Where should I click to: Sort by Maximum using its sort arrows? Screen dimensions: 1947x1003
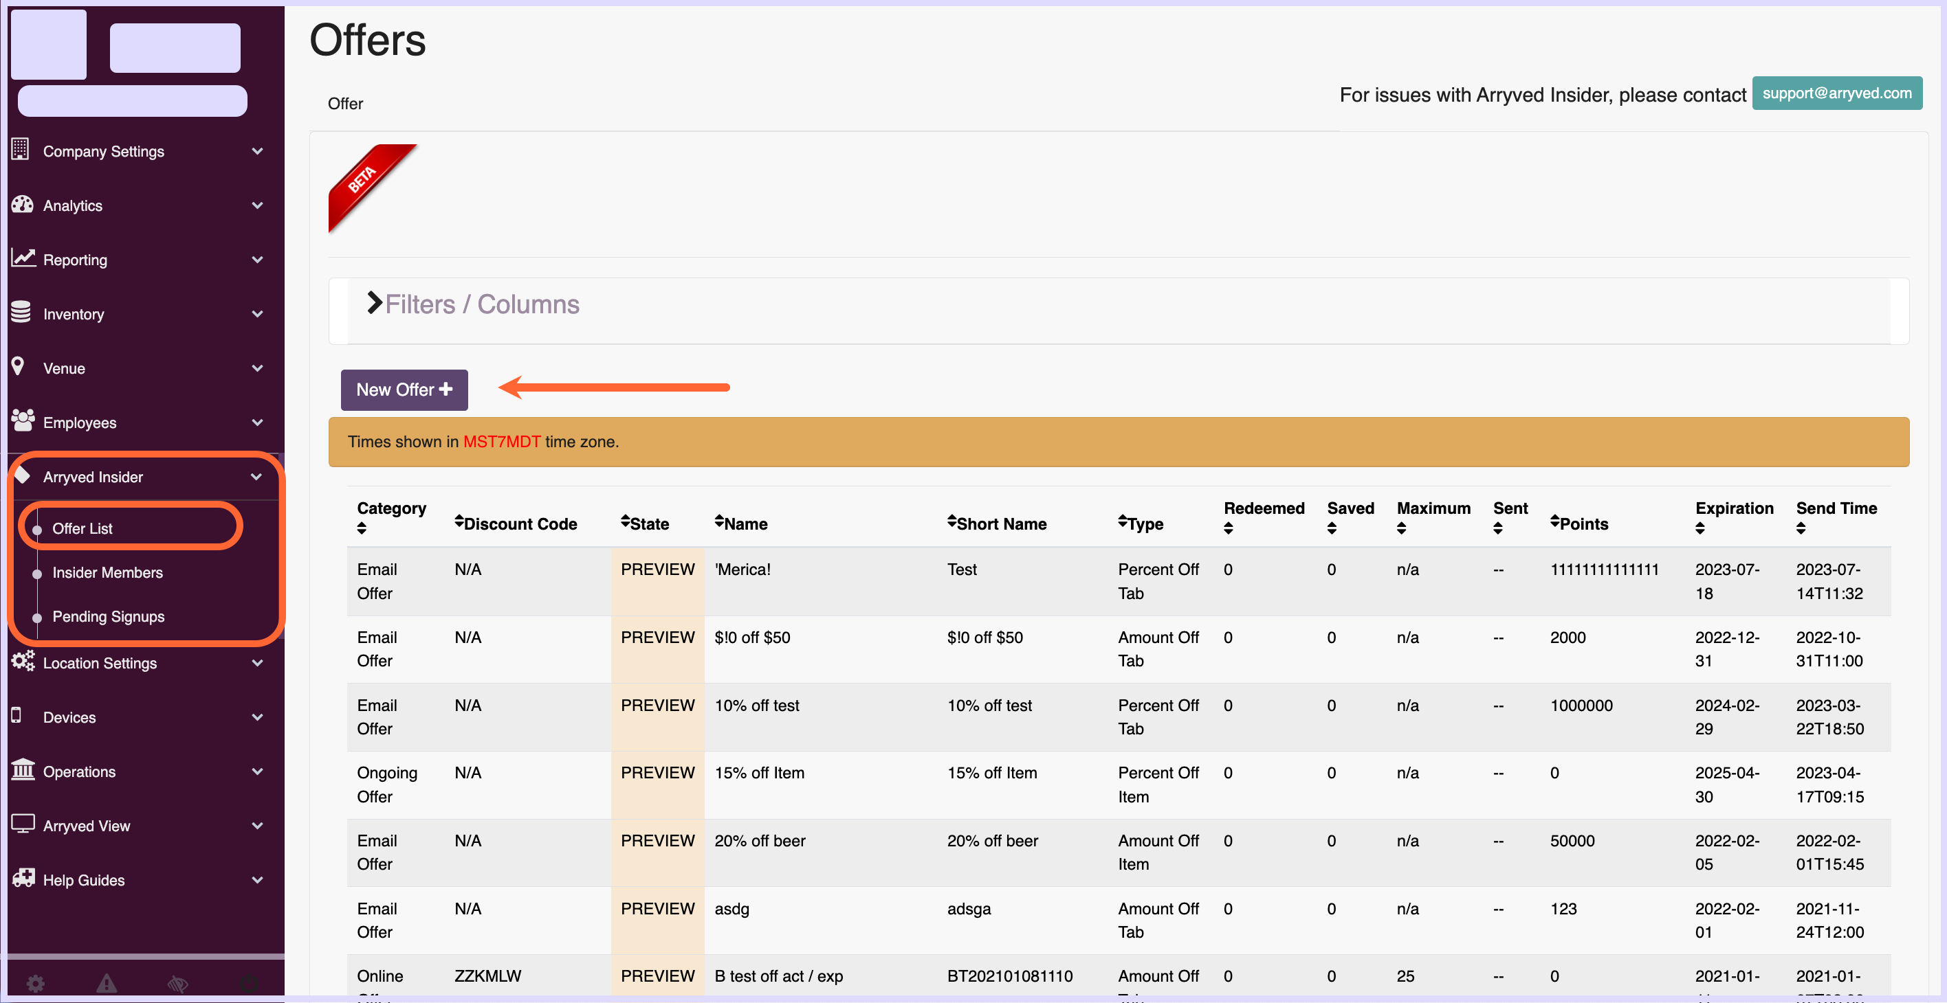1401,529
